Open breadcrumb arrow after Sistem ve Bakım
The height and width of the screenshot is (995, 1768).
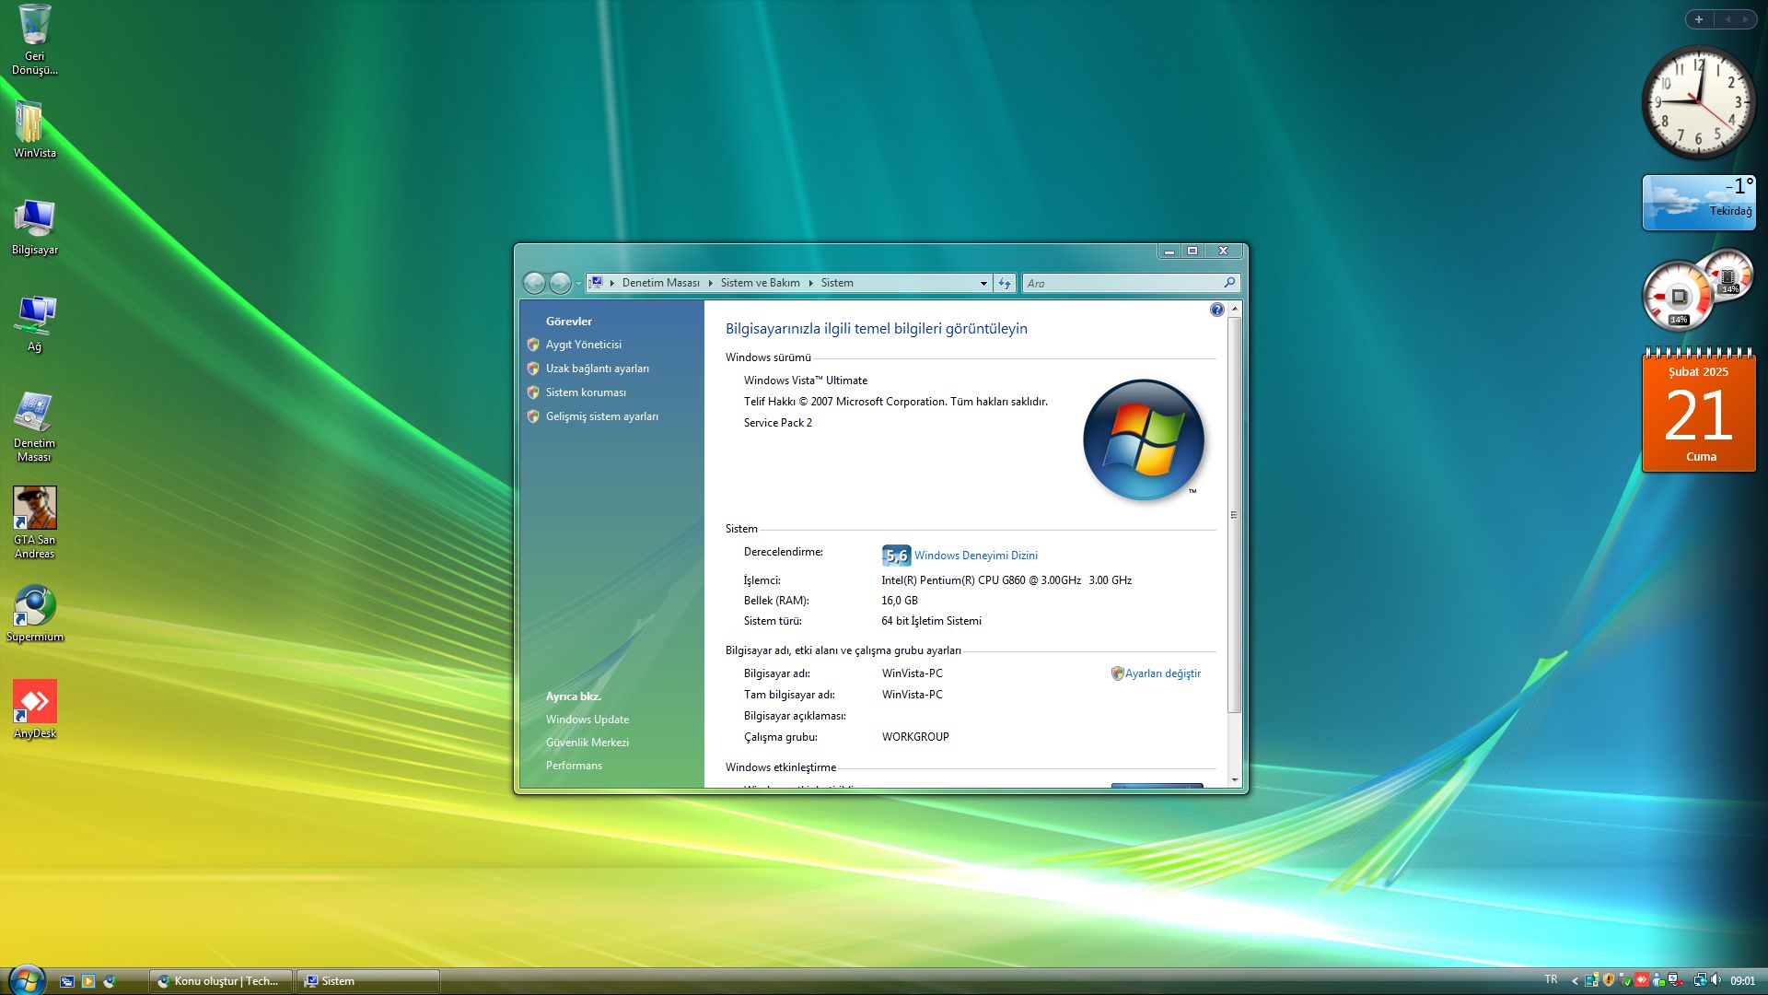pos(810,283)
